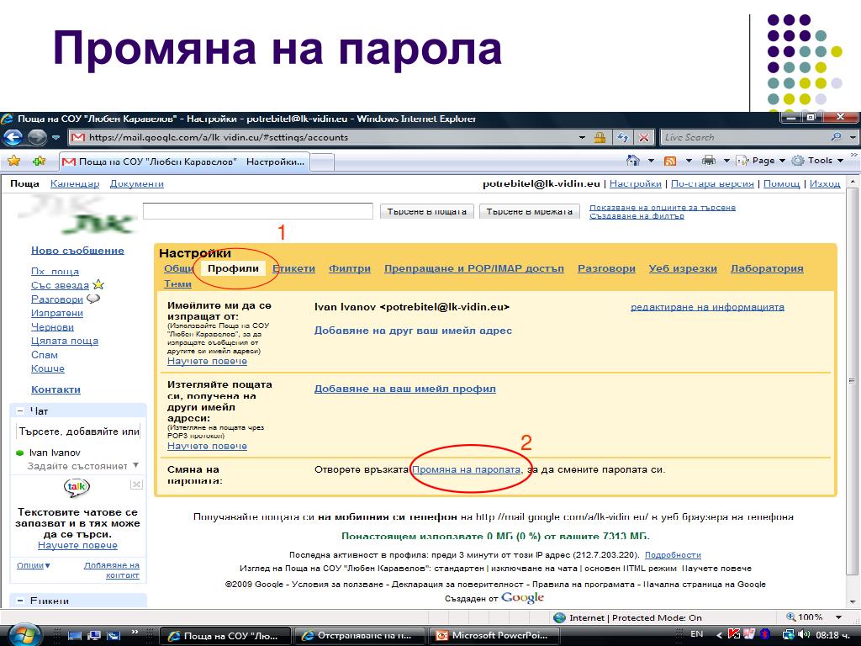Open the Лаборатория settings tab
This screenshot has height=646, width=861.
[x=767, y=268]
